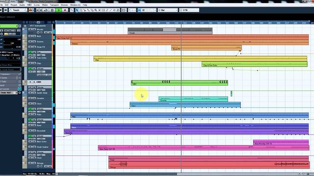This screenshot has width=314, height=176.
Task: Select the Bass track name
Action: click(x=39, y=125)
